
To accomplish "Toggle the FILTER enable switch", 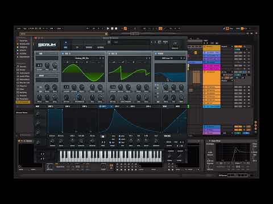I will tap(156, 53).
